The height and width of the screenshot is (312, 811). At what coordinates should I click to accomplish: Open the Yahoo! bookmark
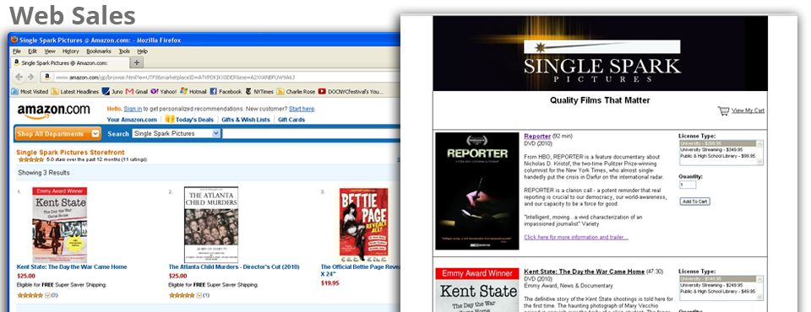pos(163,91)
